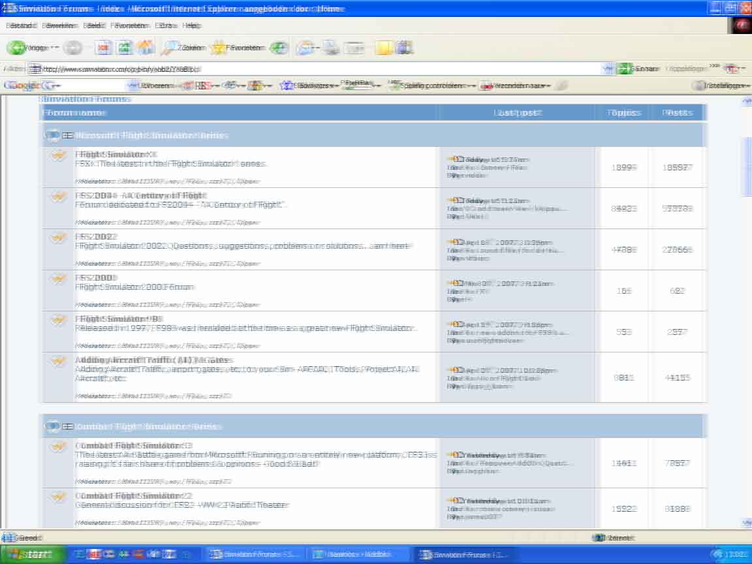Screen dimensions: 752x564
Task: Open the FS 2002 forum link
Action: 96,236
